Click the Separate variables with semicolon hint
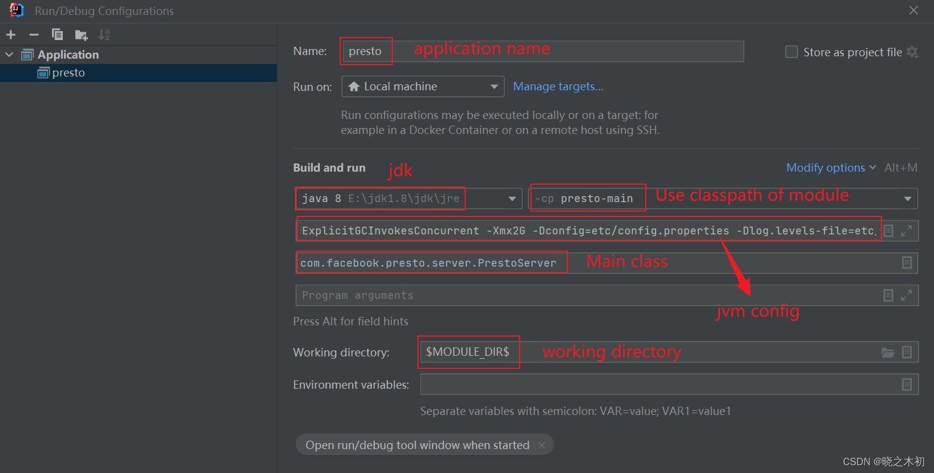934x473 pixels. coord(575,411)
